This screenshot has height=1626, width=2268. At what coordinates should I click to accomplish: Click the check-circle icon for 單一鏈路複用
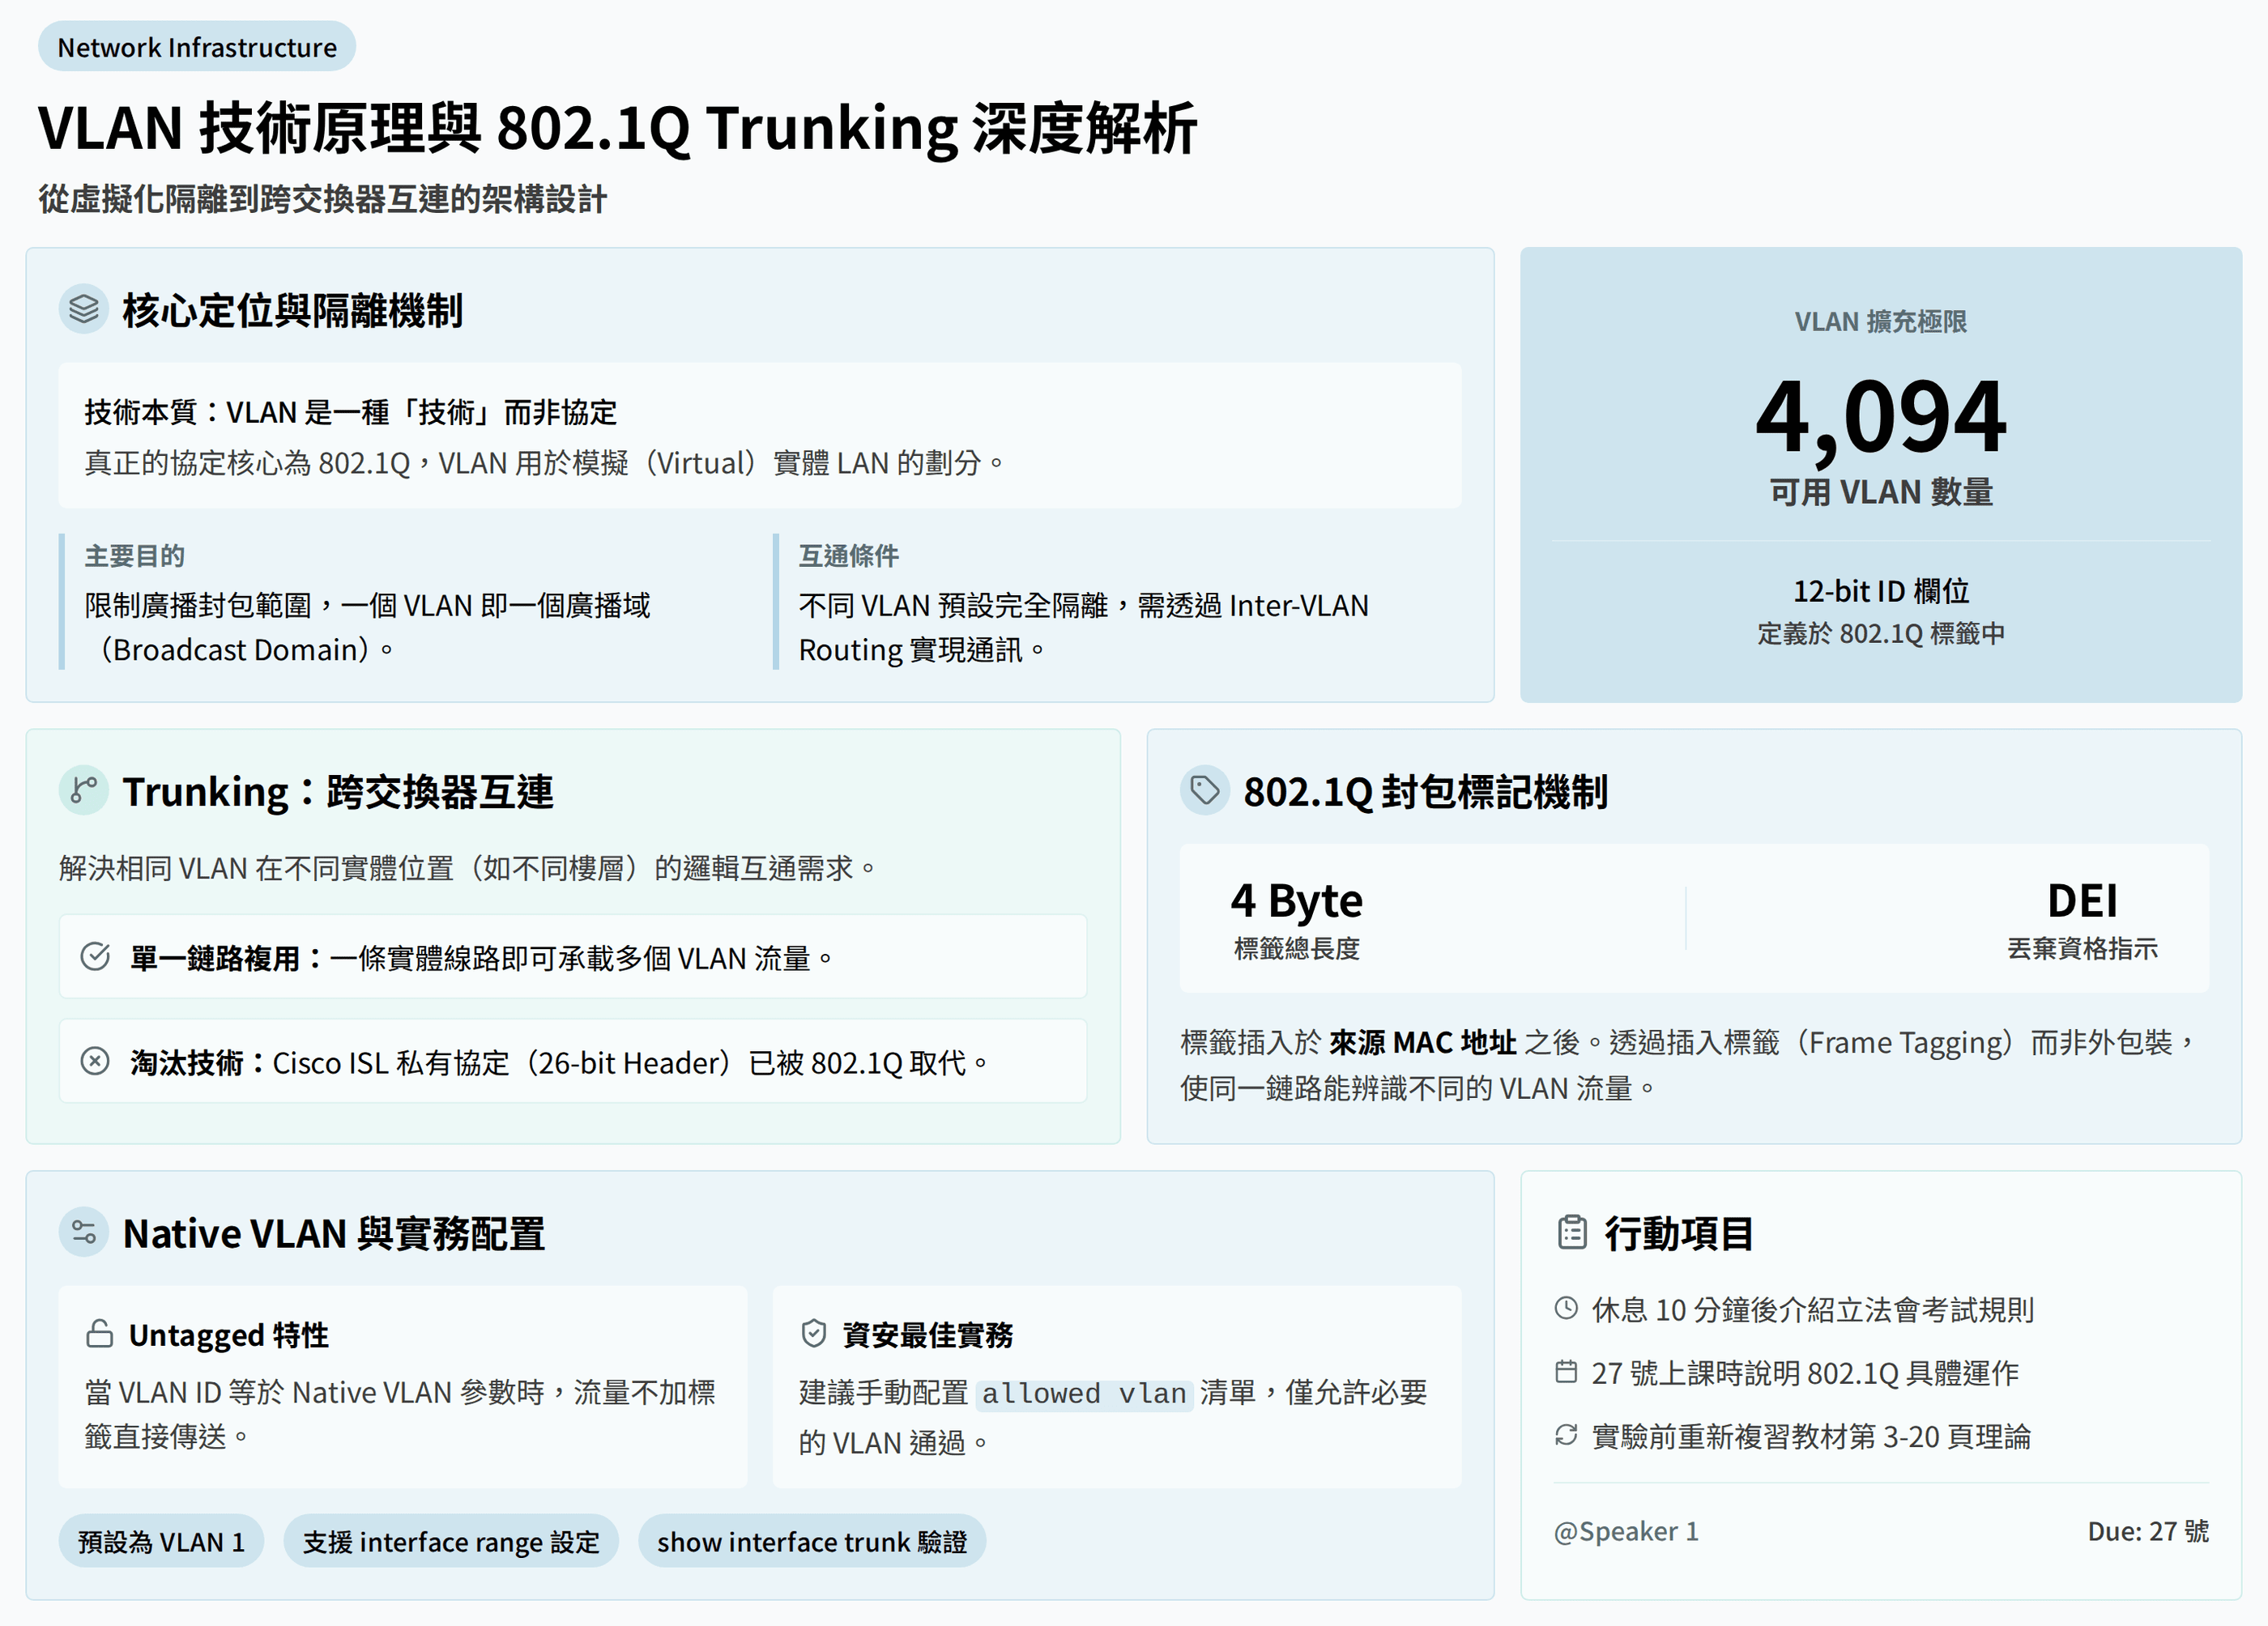coord(95,957)
